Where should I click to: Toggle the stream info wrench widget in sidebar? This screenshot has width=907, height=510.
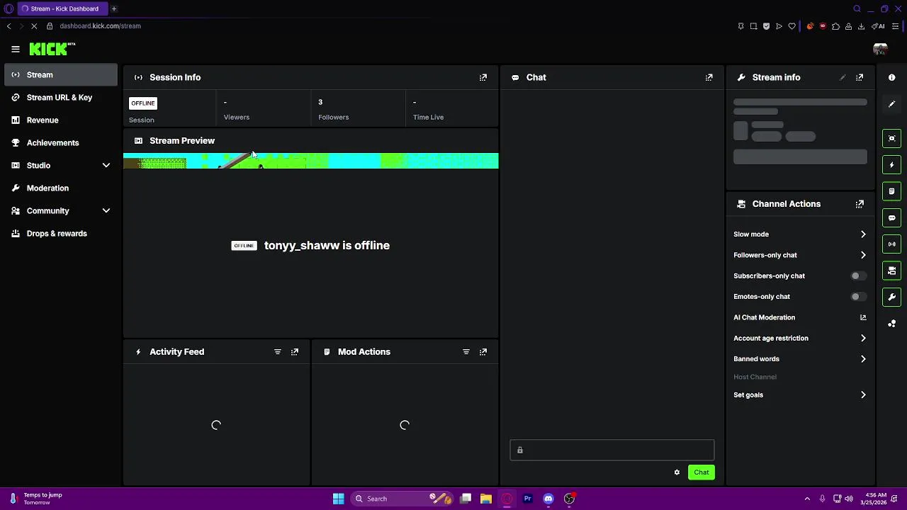[x=892, y=297]
